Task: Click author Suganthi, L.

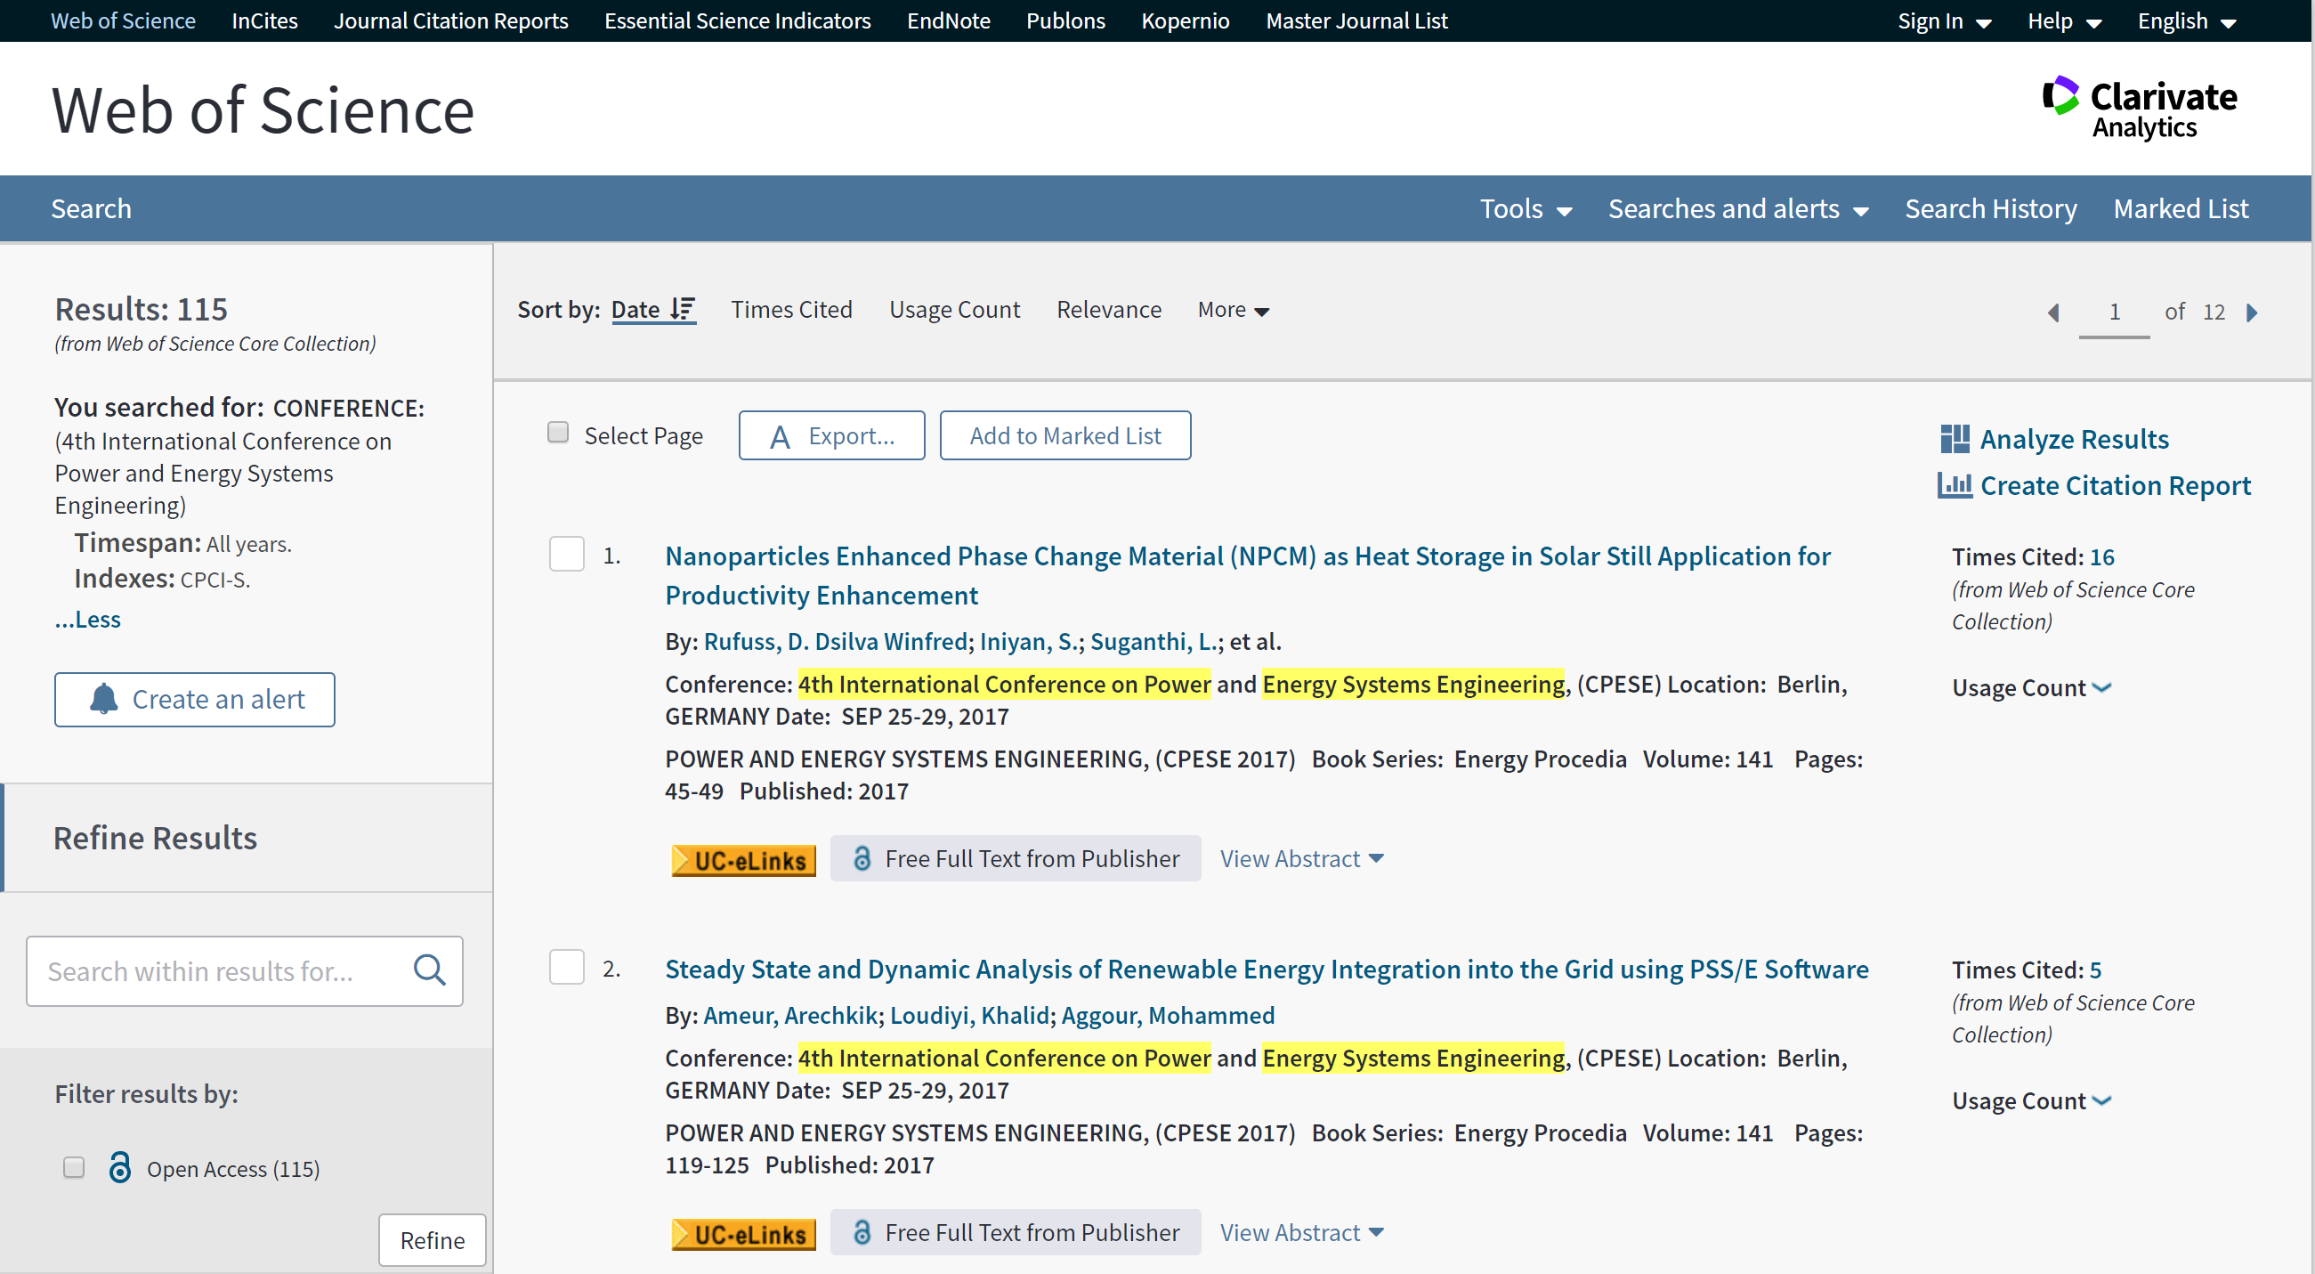Action: (x=1153, y=641)
